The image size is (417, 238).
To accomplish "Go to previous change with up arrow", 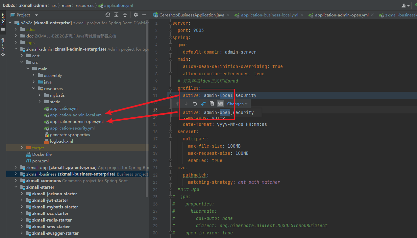I will [178, 104].
